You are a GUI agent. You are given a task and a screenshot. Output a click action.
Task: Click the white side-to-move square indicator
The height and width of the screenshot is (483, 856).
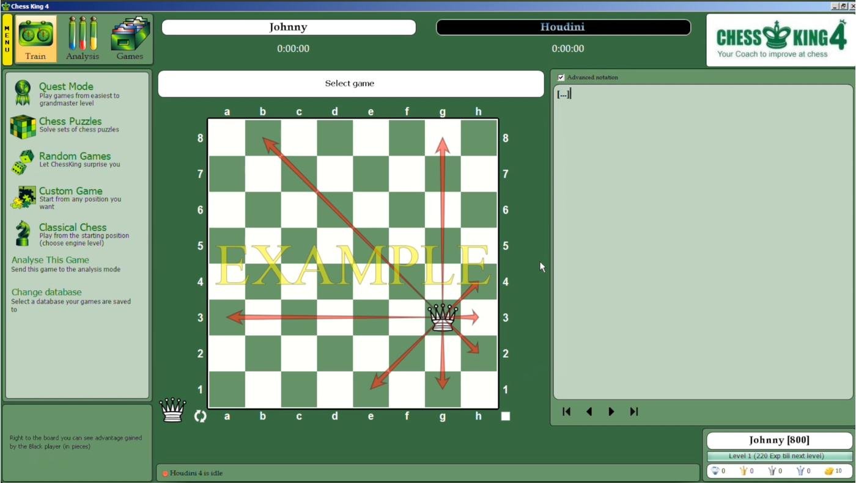[505, 416]
